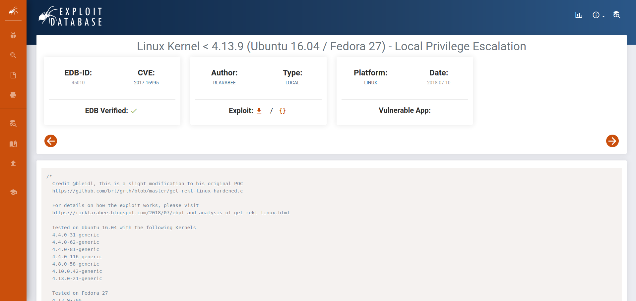
Task: Click the Search EDB icon in sidebar
Action: point(13,124)
